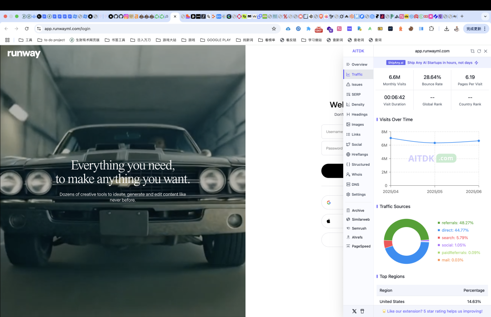Click the 2025/04 data point on chart

pyautogui.click(x=391, y=138)
